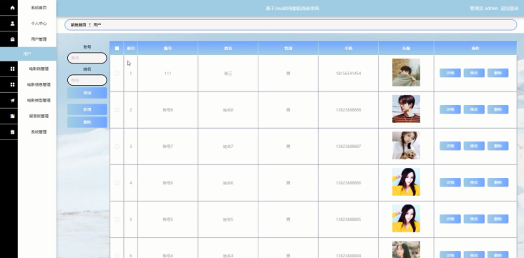Open 个人中心 via the person icon
The image size is (524, 258).
point(12,24)
